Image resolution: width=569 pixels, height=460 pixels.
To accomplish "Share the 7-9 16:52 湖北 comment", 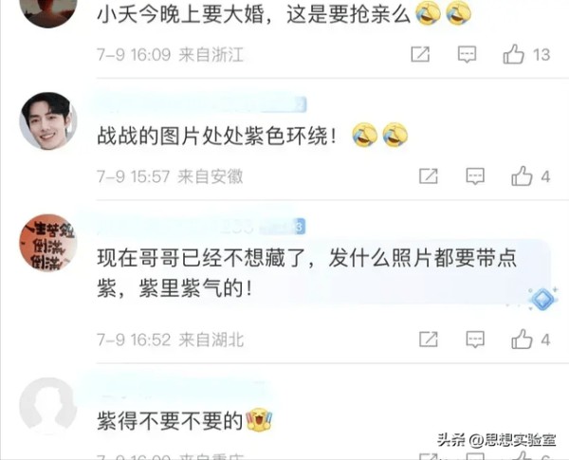I will coord(429,340).
